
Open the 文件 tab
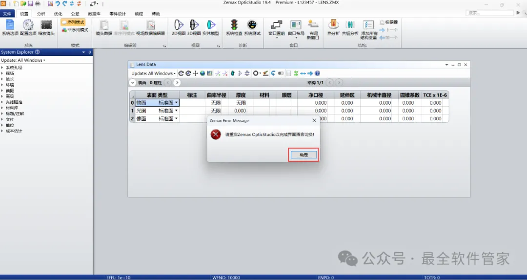7,14
